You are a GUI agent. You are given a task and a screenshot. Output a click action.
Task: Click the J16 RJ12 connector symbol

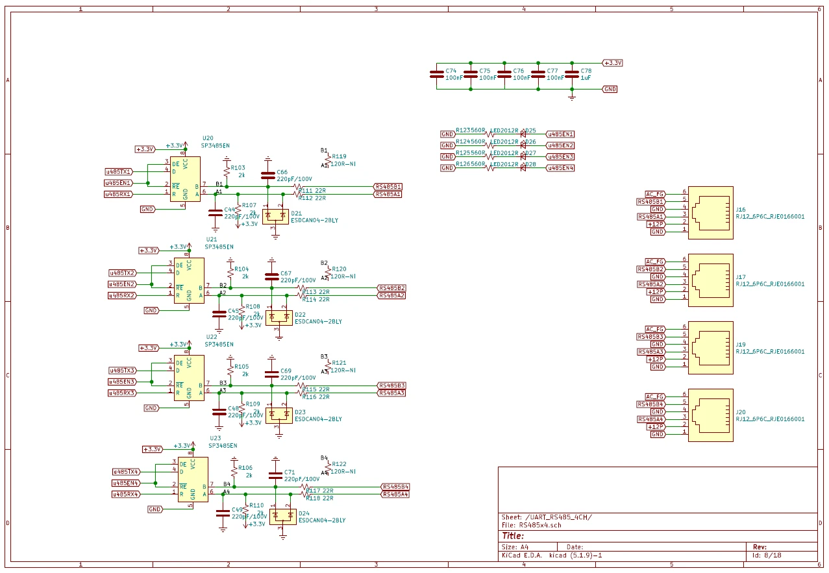coord(711,213)
